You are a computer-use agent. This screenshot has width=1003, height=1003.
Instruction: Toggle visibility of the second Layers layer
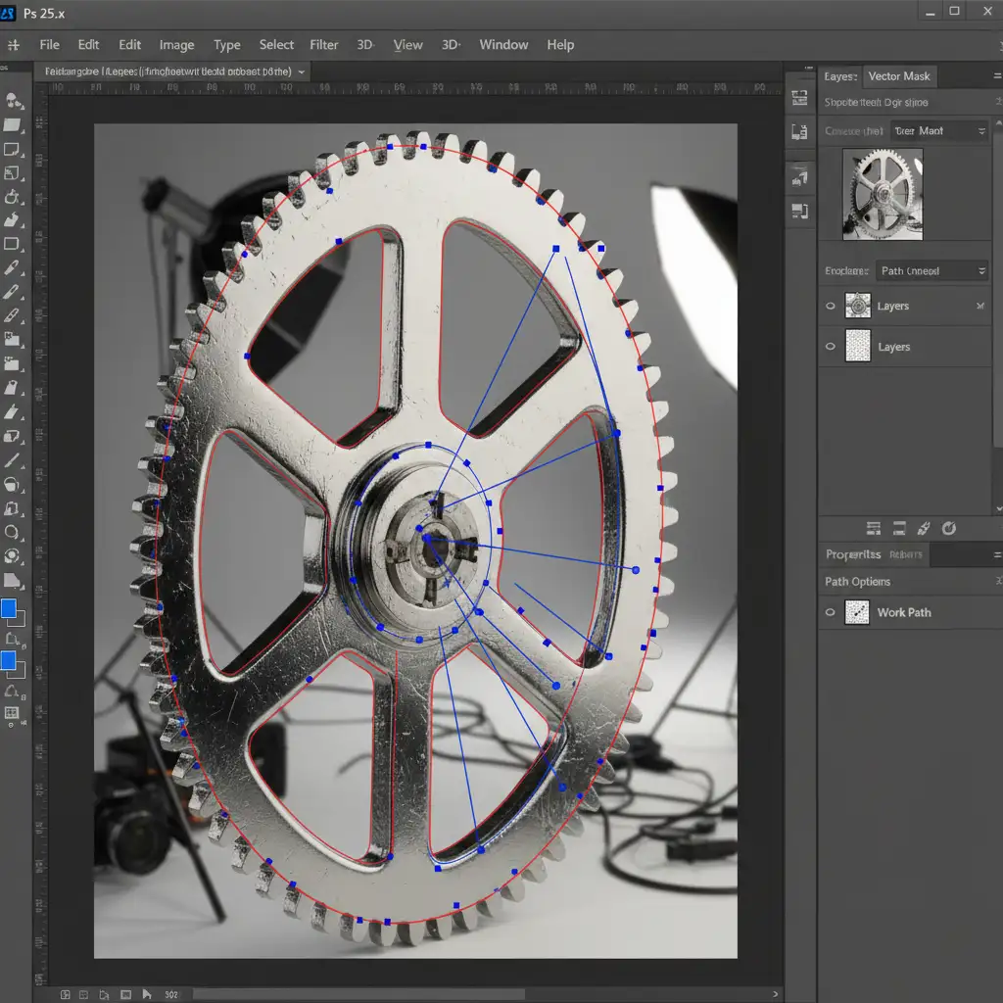831,347
